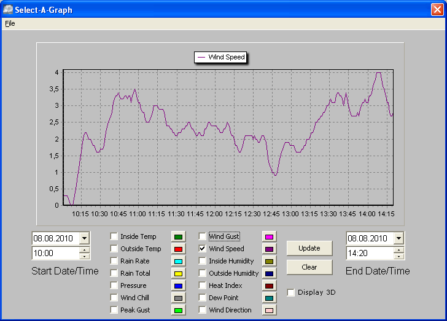Expand the start date dropdown calendar

(x=84, y=238)
